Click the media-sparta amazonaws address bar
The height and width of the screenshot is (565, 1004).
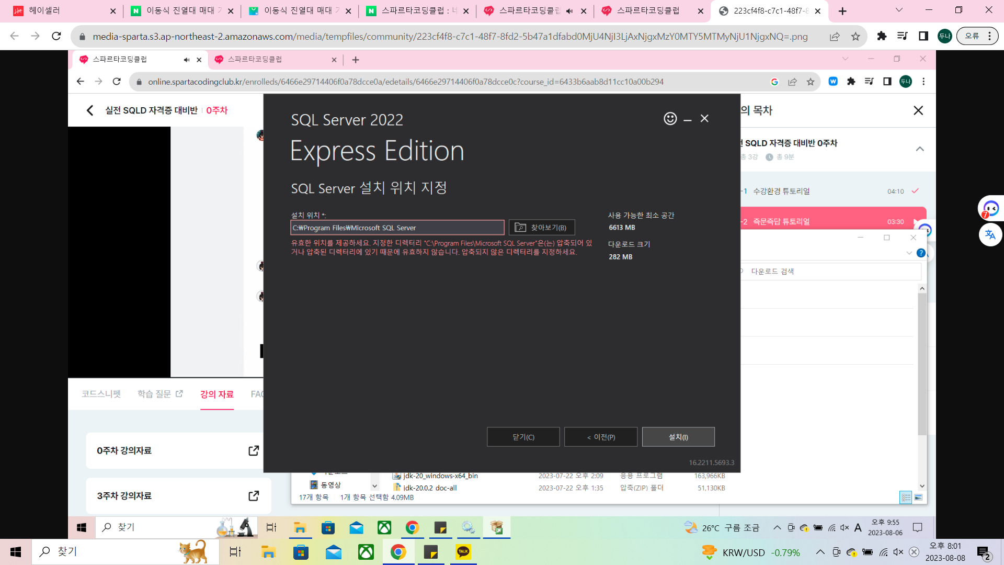click(x=450, y=37)
